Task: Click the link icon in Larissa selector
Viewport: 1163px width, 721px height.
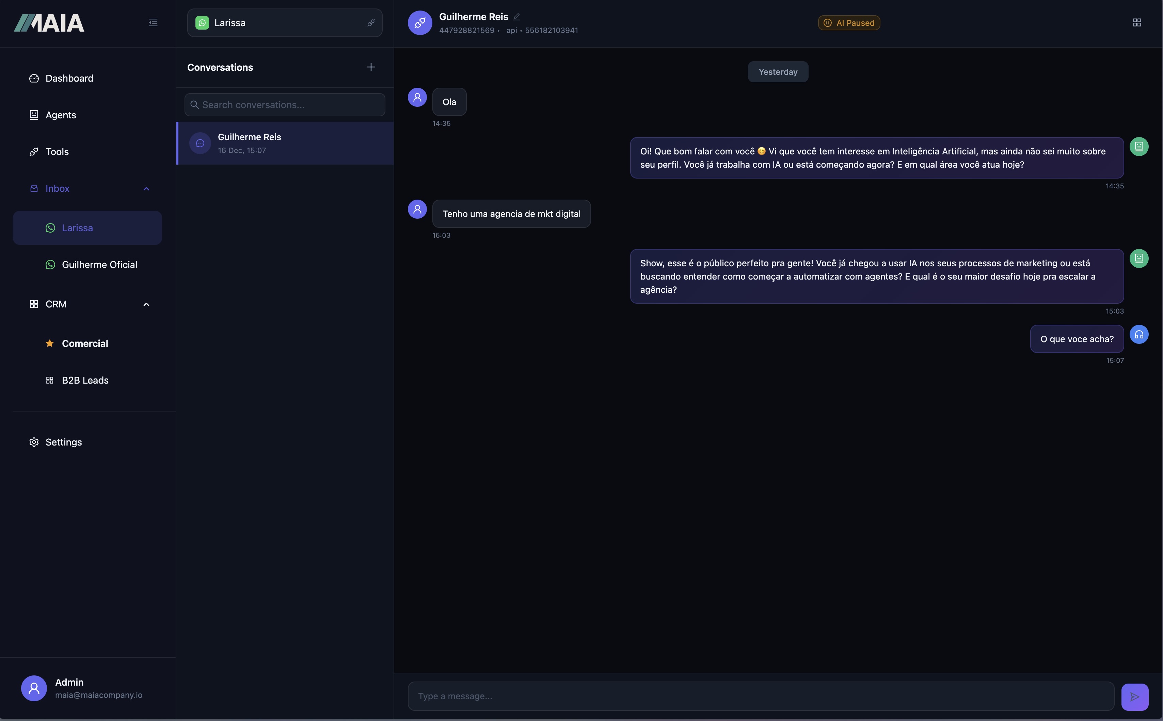Action: [x=371, y=23]
